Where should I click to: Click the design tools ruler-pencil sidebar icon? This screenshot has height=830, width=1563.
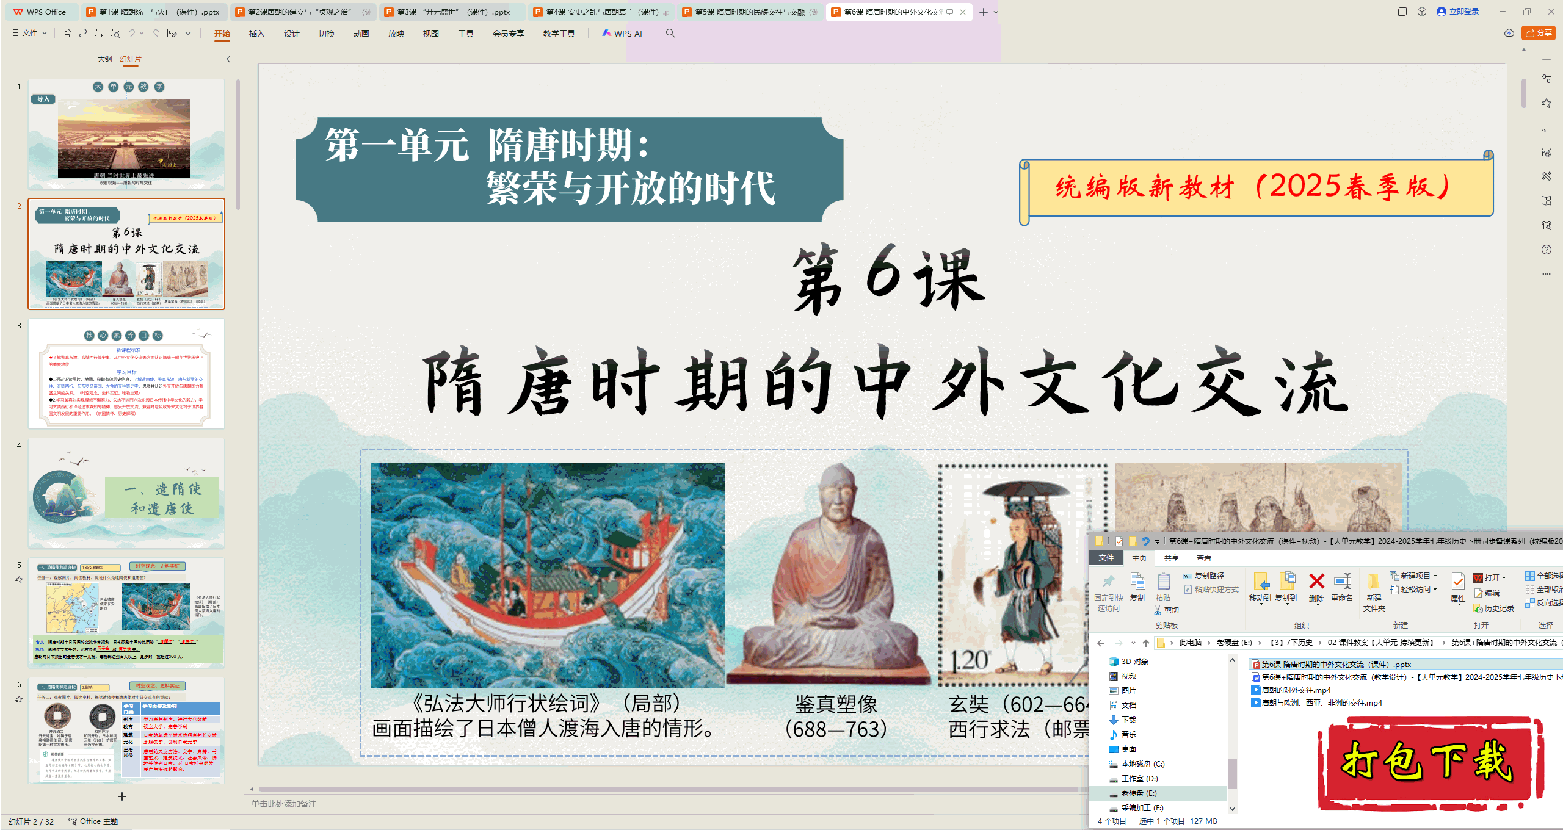tap(1547, 176)
